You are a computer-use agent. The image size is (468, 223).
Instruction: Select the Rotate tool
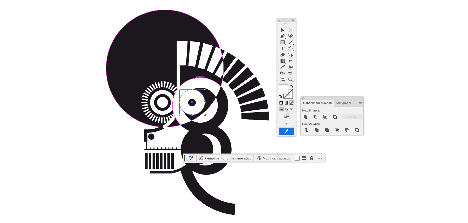tap(290, 48)
